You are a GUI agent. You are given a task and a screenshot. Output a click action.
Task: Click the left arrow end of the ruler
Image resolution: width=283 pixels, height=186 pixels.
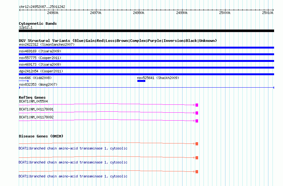[20, 10]
